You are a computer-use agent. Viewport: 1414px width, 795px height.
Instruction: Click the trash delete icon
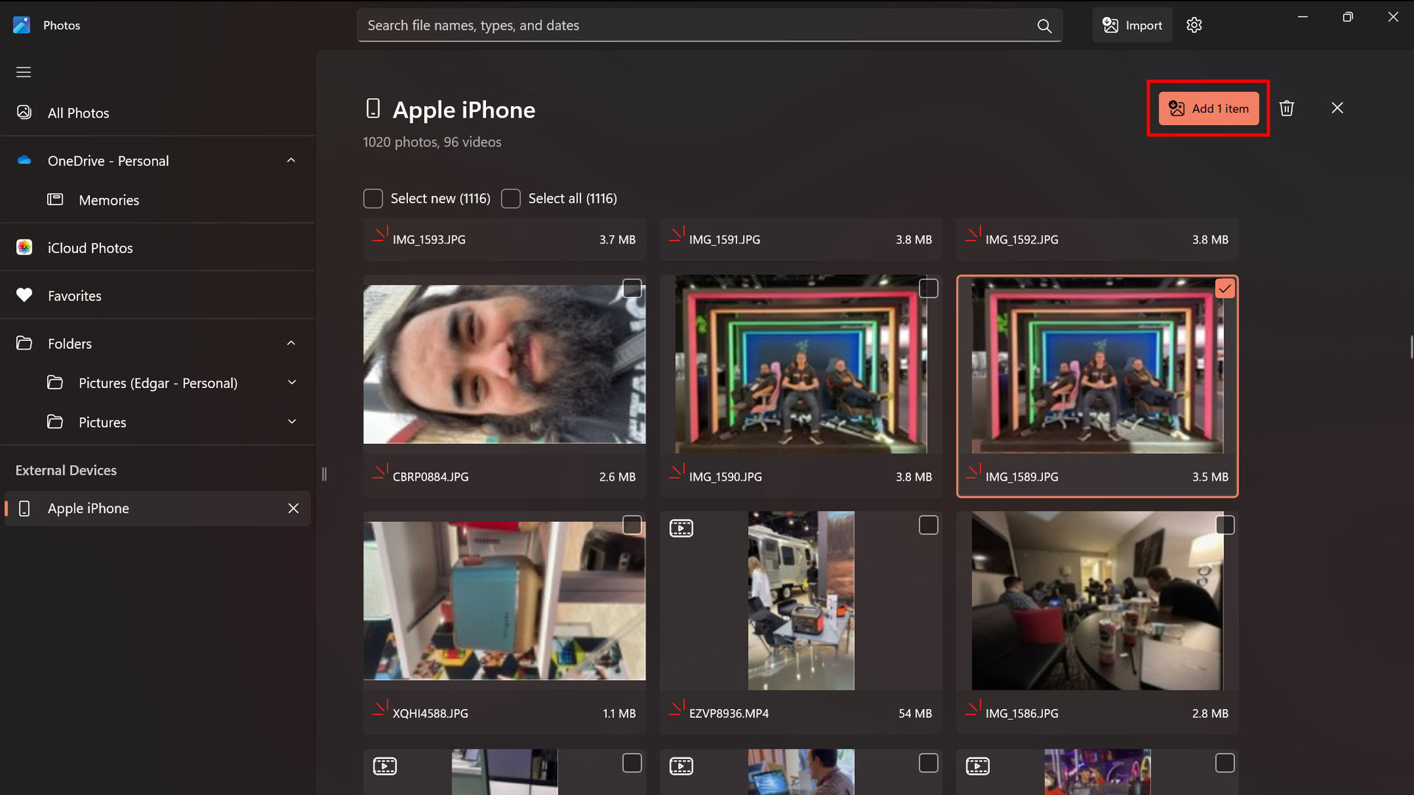point(1287,108)
